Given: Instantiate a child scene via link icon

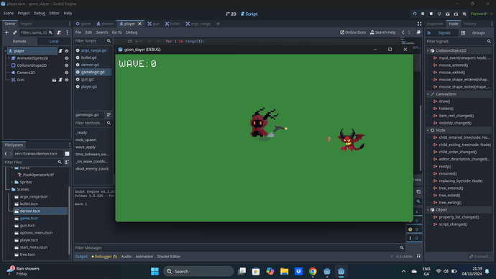Looking at the screenshot, I should coord(15,32).
